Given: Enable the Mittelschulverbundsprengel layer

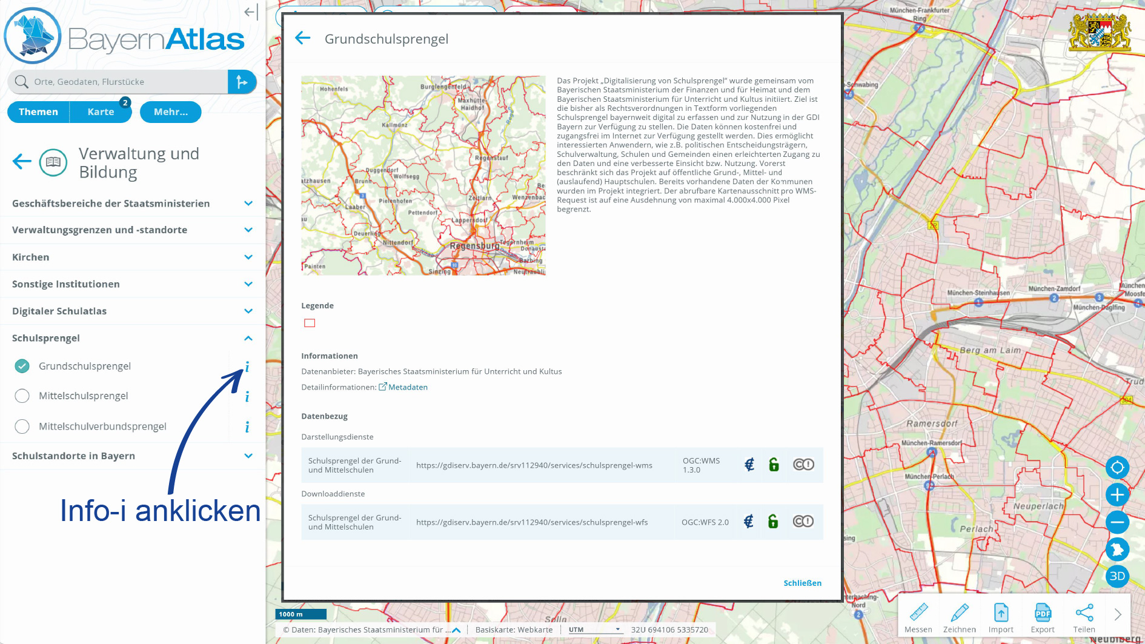Looking at the screenshot, I should tap(22, 427).
